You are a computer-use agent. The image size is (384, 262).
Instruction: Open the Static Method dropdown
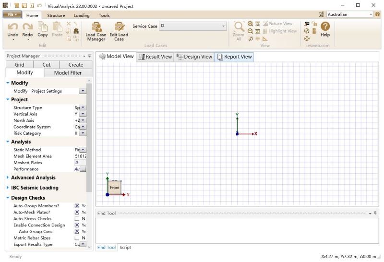[x=83, y=150]
